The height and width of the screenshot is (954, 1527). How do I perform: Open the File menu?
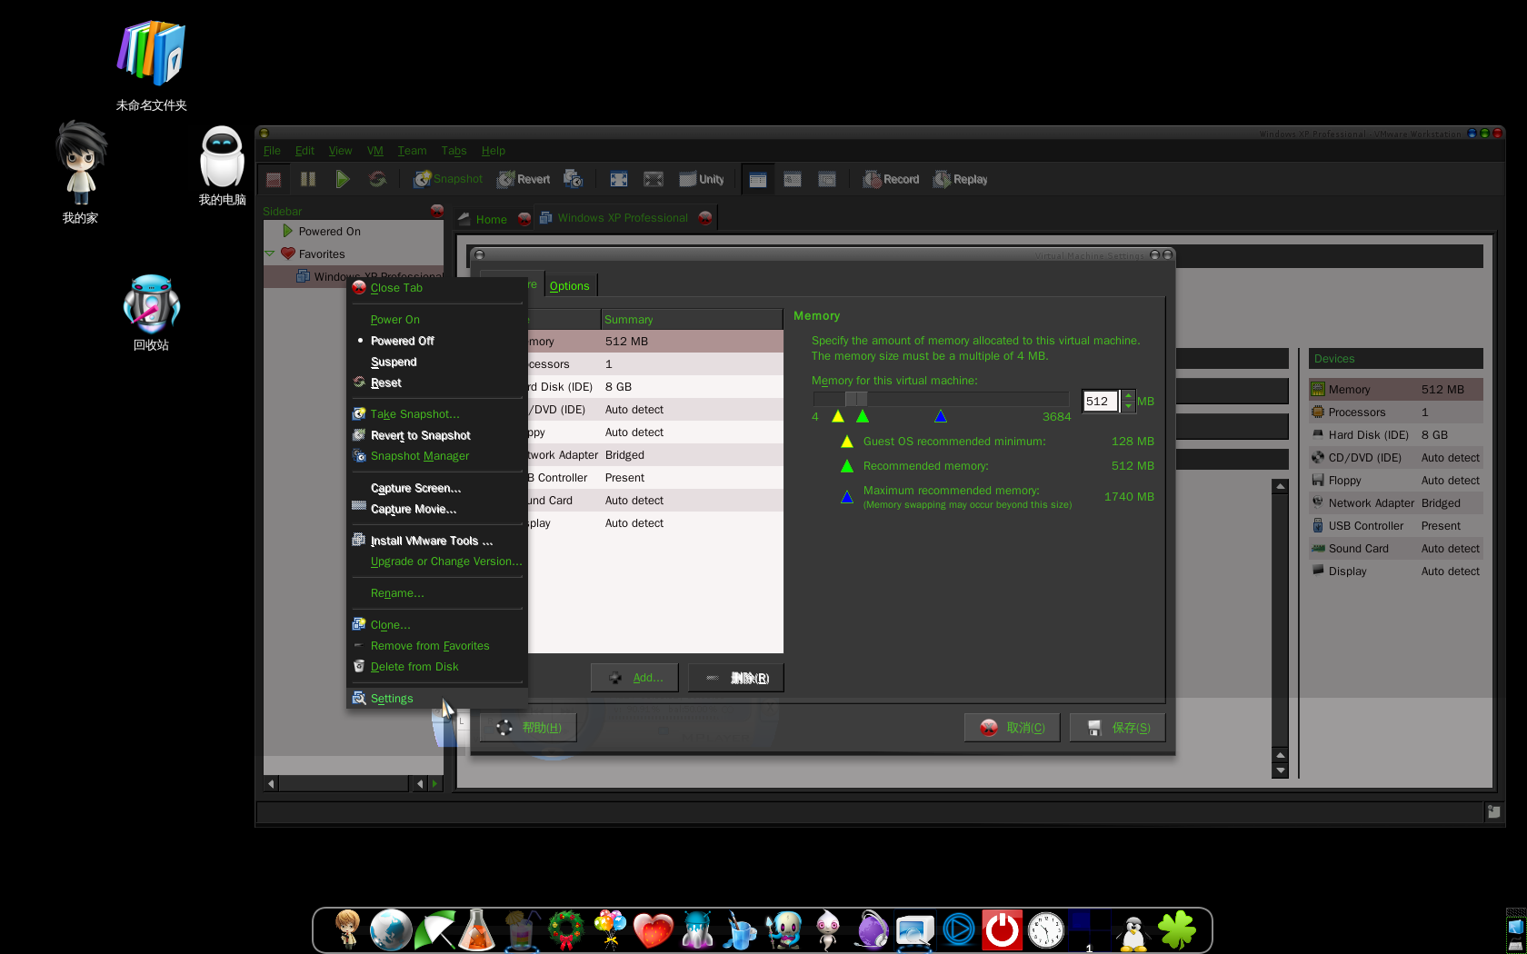click(272, 151)
